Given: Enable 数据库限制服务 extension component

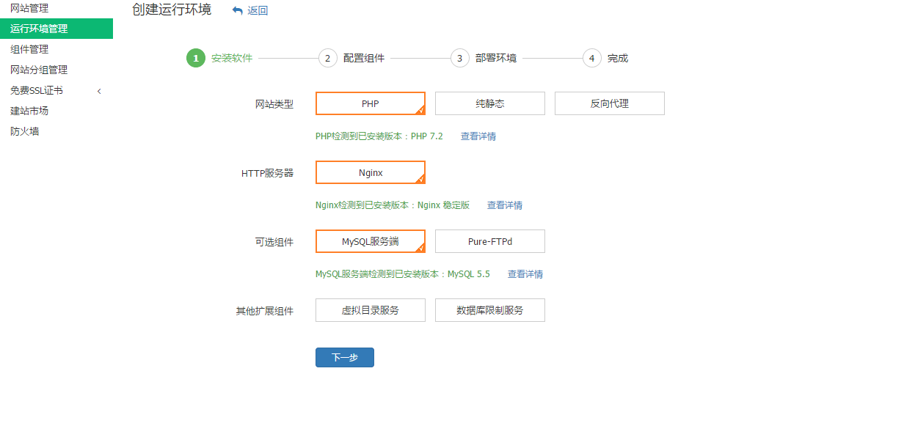Looking at the screenshot, I should point(490,310).
